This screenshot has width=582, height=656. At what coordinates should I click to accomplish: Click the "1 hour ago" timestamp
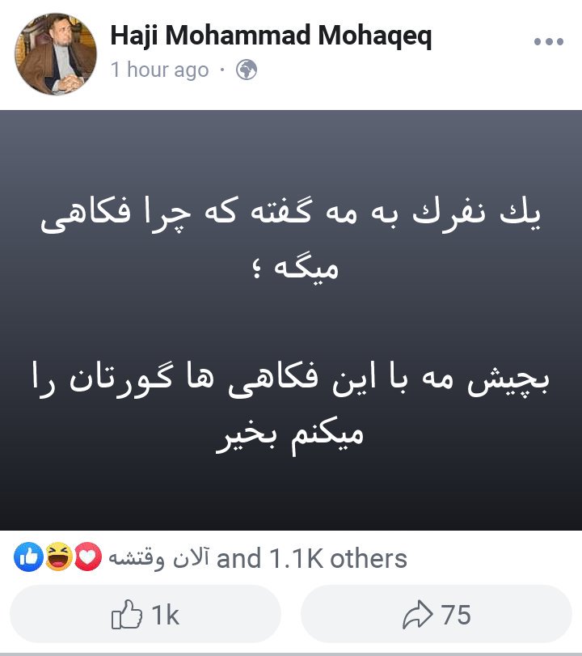point(160,70)
